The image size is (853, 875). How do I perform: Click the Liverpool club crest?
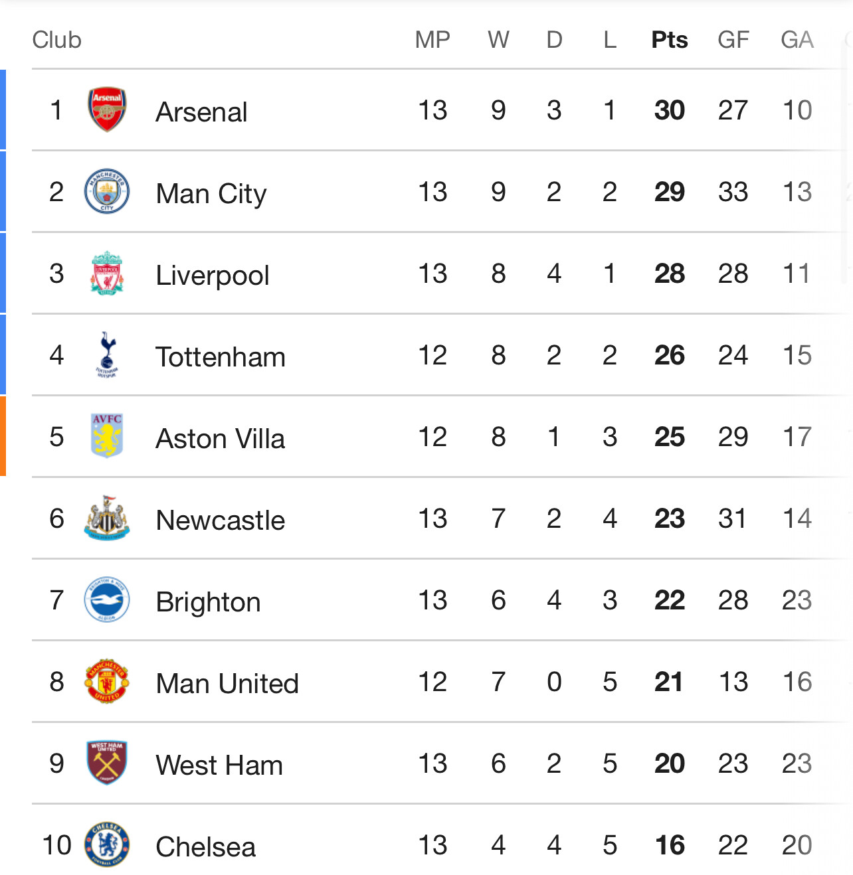(107, 273)
